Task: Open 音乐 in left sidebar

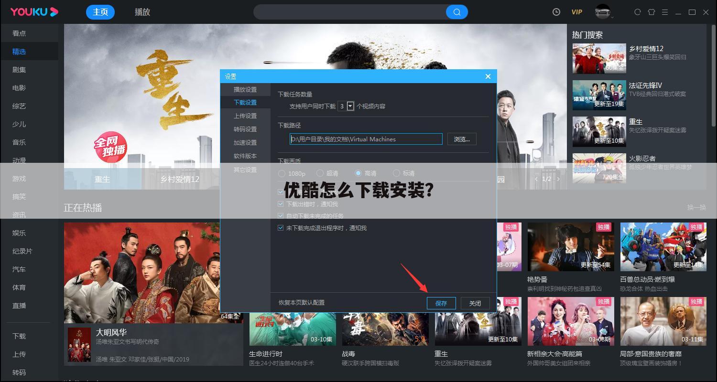Action: pos(19,142)
